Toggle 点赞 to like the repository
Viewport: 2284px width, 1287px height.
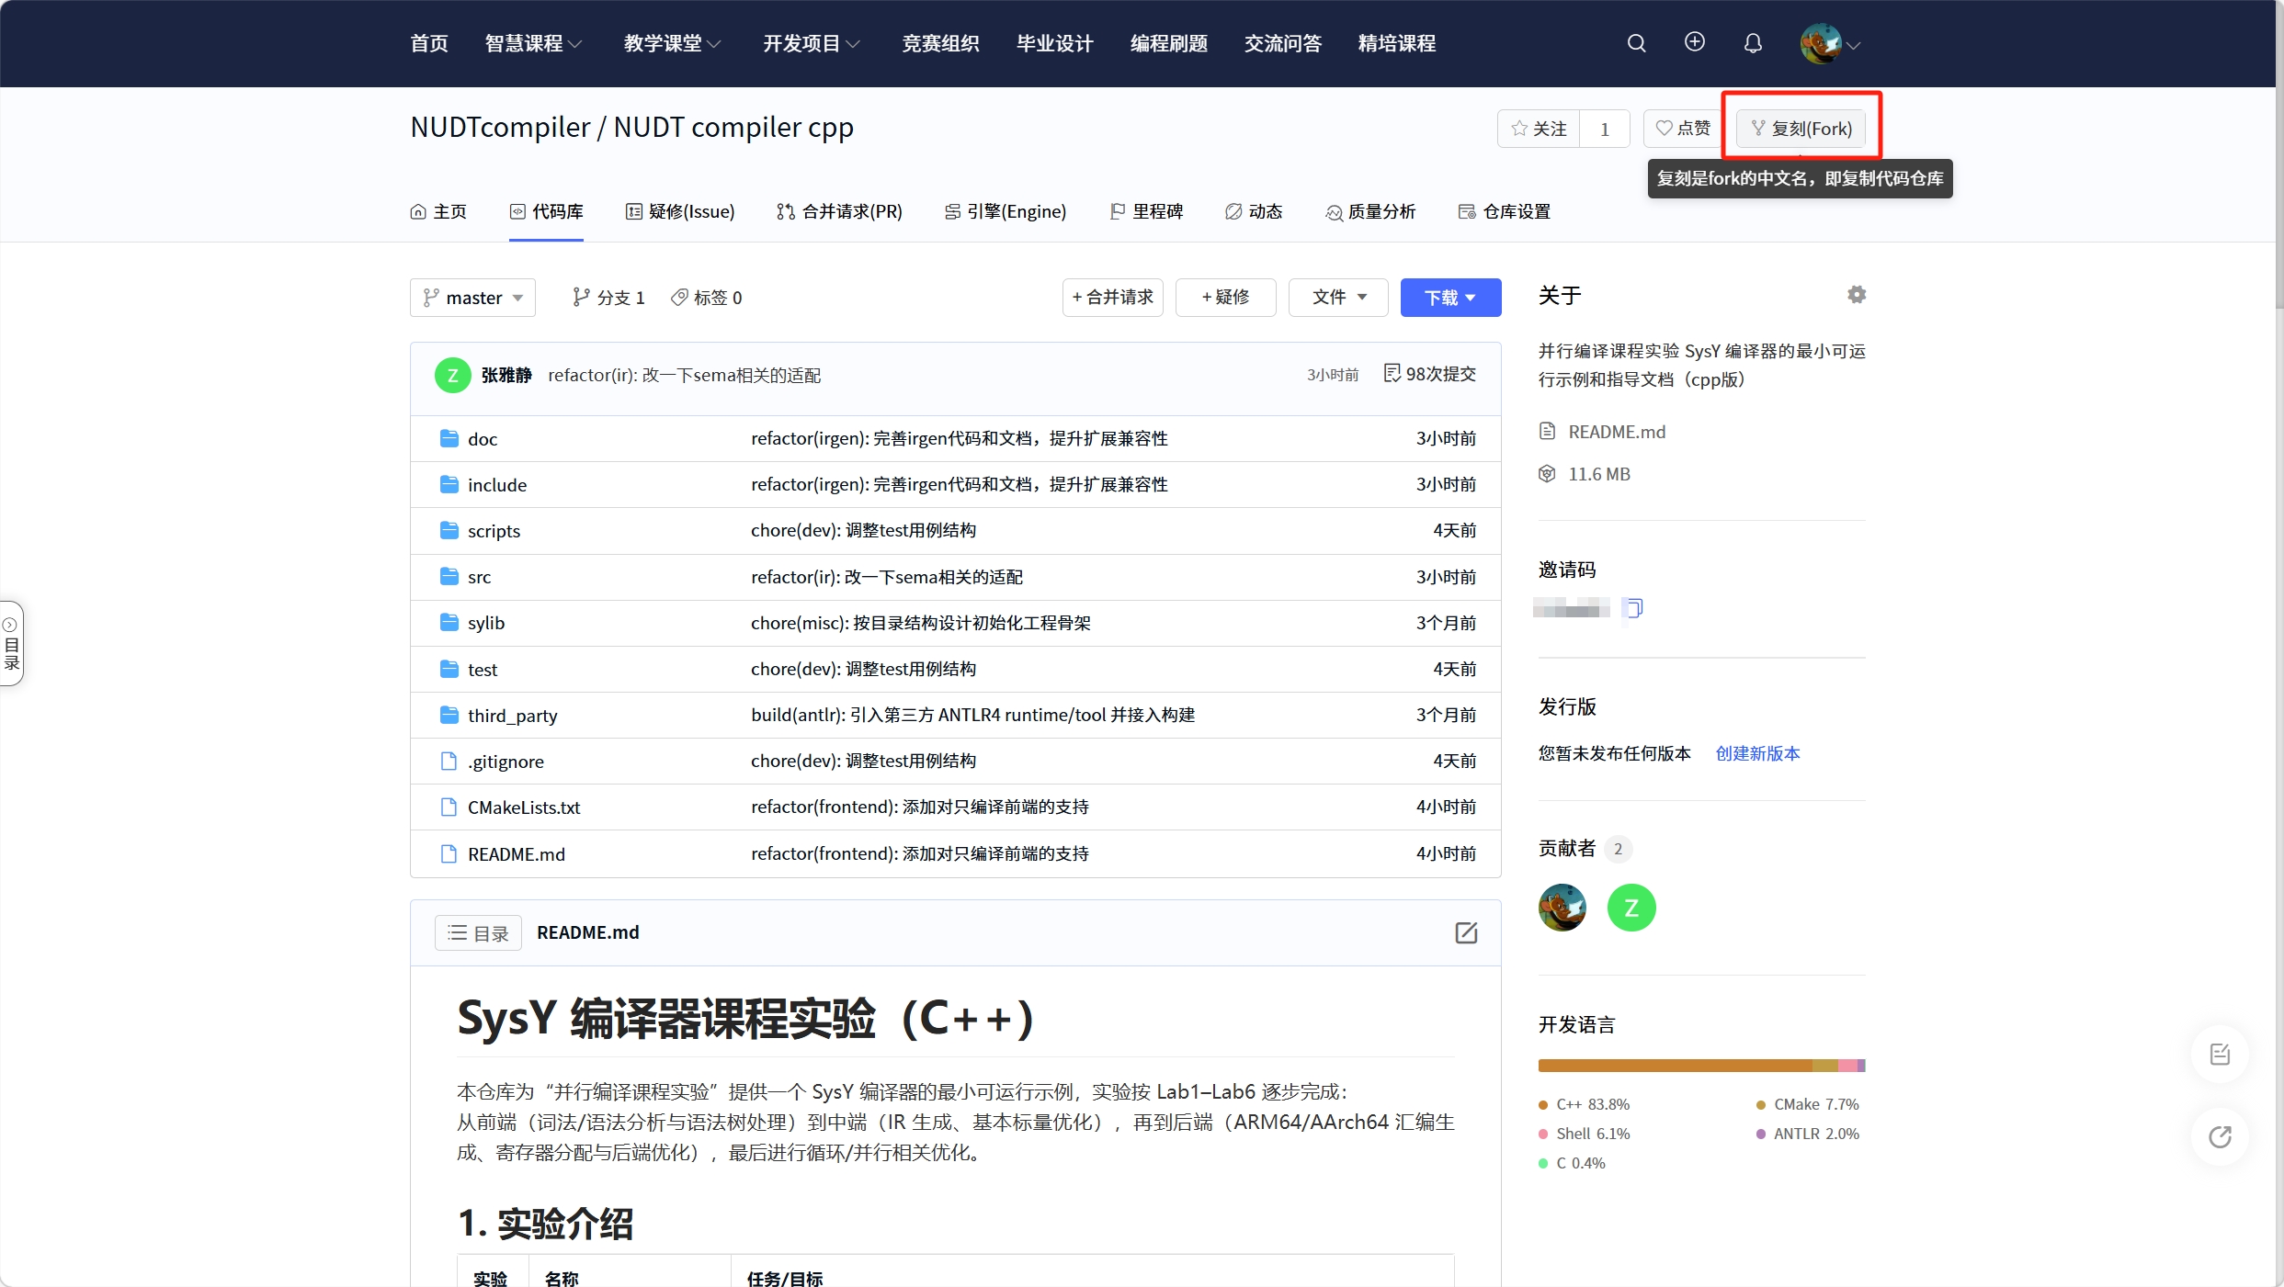1681,128
